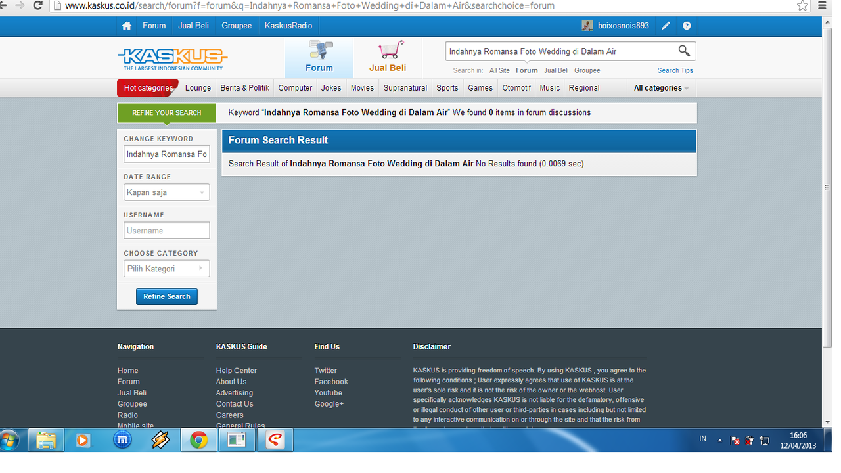The image size is (841, 473).
Task: Switch to the Chrome taskbar icon
Action: click(198, 440)
